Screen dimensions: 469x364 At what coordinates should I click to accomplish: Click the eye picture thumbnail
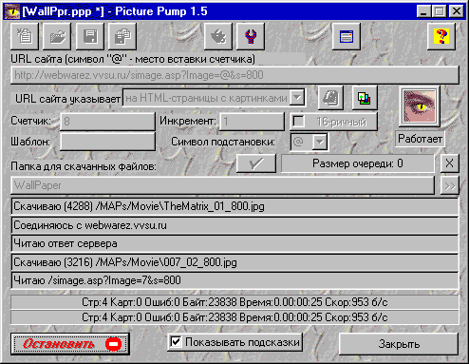[x=420, y=106]
